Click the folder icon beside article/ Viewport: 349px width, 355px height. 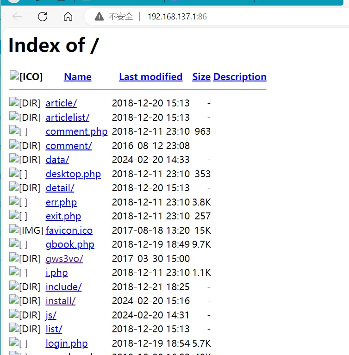click(14, 103)
